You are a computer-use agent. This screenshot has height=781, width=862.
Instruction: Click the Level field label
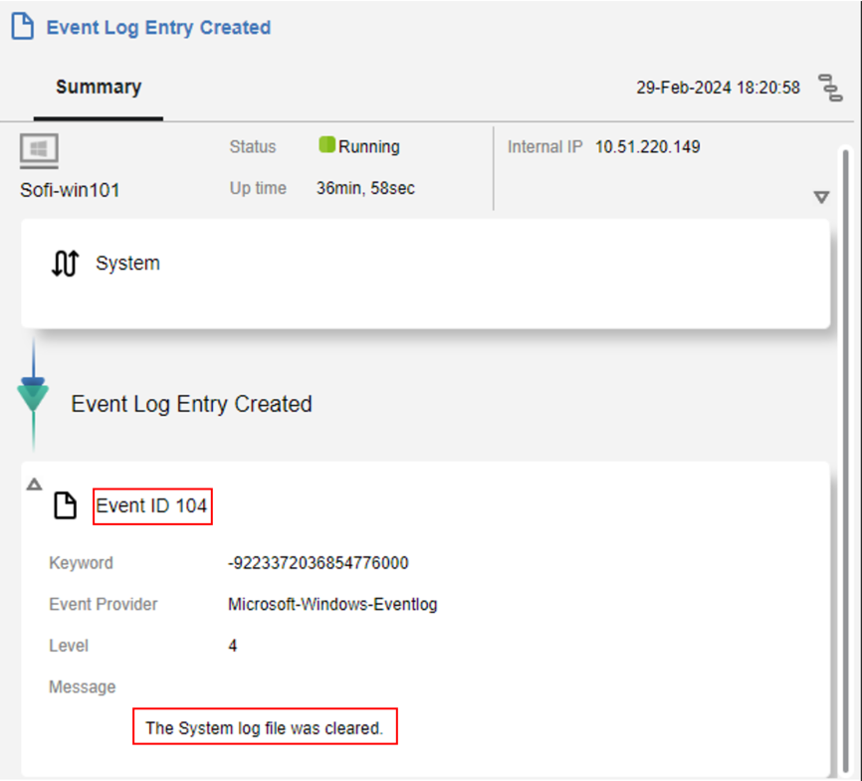pos(69,646)
